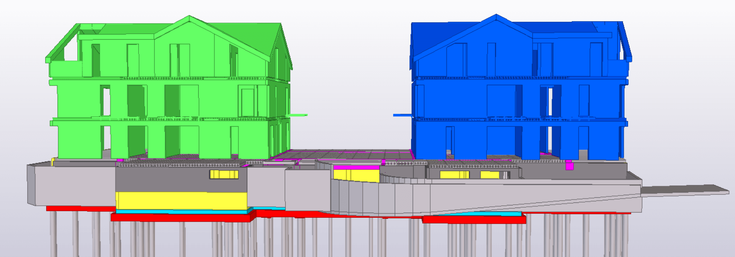Select the small magenta block below blue building

570,165
